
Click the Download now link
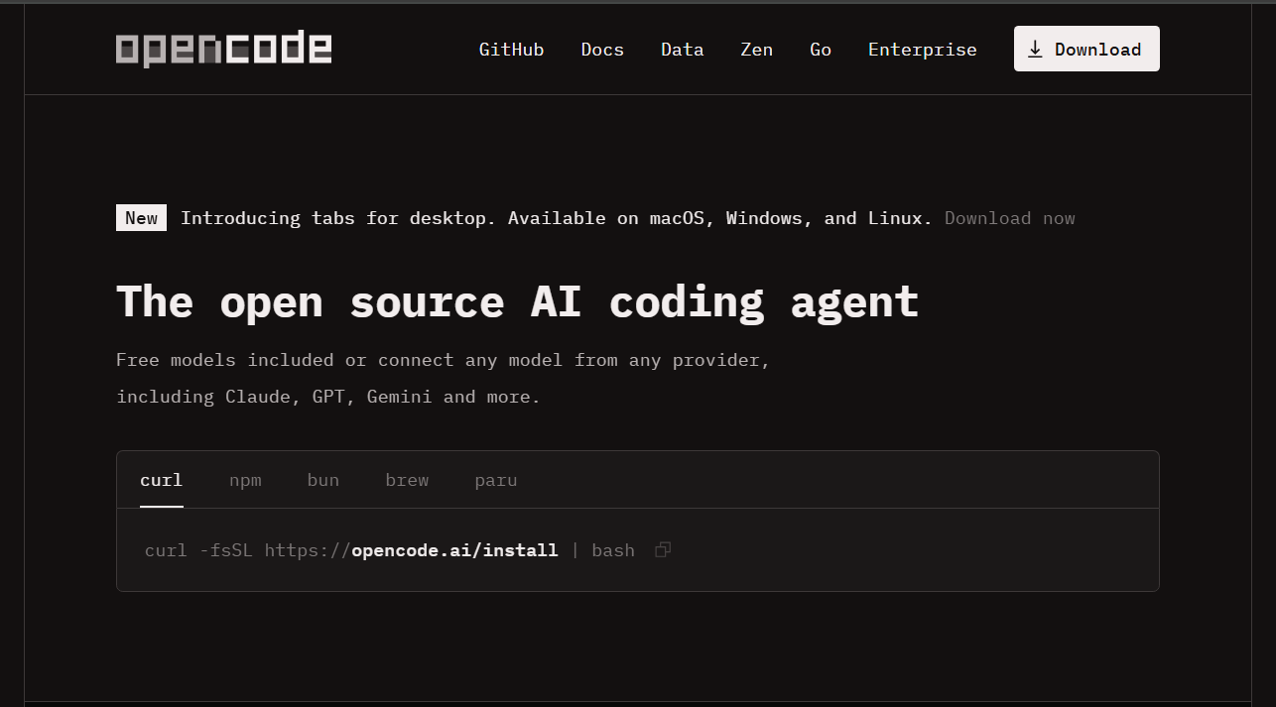(1010, 218)
